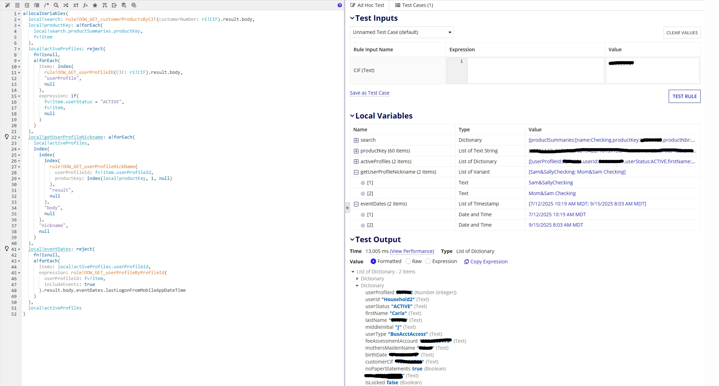
Task: Select the Formatted value radio button
Action: coord(373,261)
